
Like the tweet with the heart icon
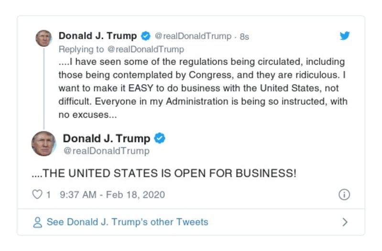37,195
